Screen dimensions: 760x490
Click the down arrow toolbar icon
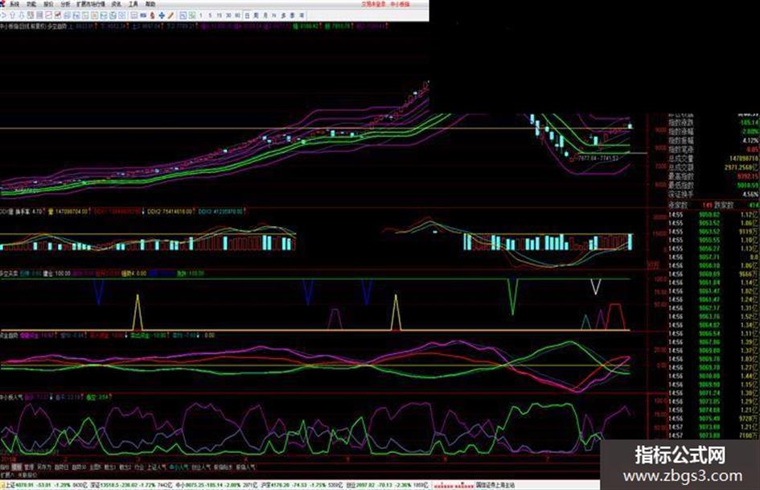22,15
